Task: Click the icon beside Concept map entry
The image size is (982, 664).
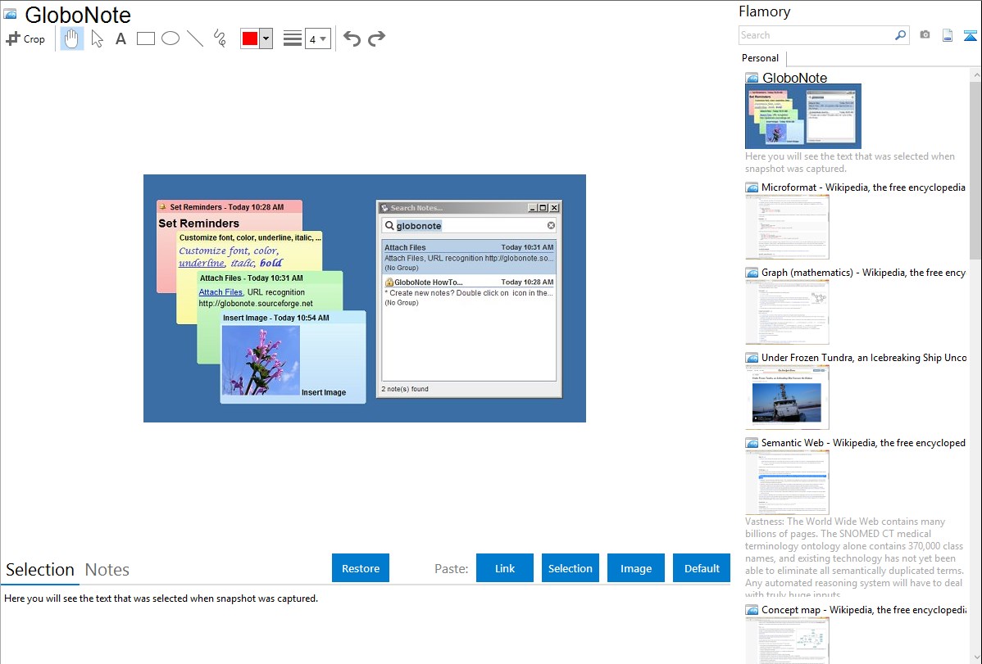Action: point(752,609)
